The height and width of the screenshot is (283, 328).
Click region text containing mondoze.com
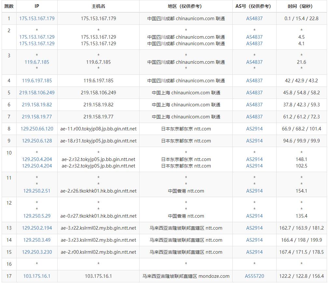click(186, 276)
